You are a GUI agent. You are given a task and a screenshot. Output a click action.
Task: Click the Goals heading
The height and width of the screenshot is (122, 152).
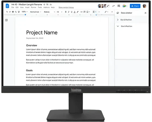[29, 70]
